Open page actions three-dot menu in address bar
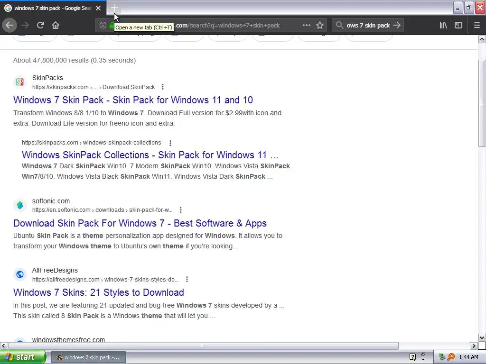This screenshot has height=364, width=486. pyautogui.click(x=307, y=26)
